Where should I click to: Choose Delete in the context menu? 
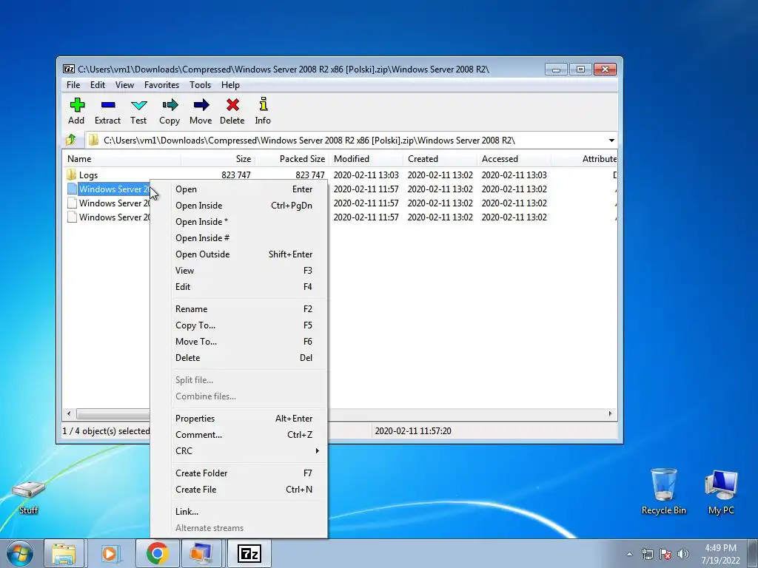(239, 358)
